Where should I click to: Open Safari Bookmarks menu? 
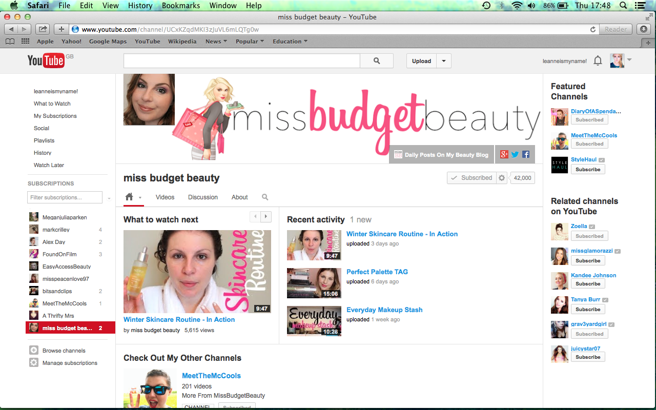[181, 6]
